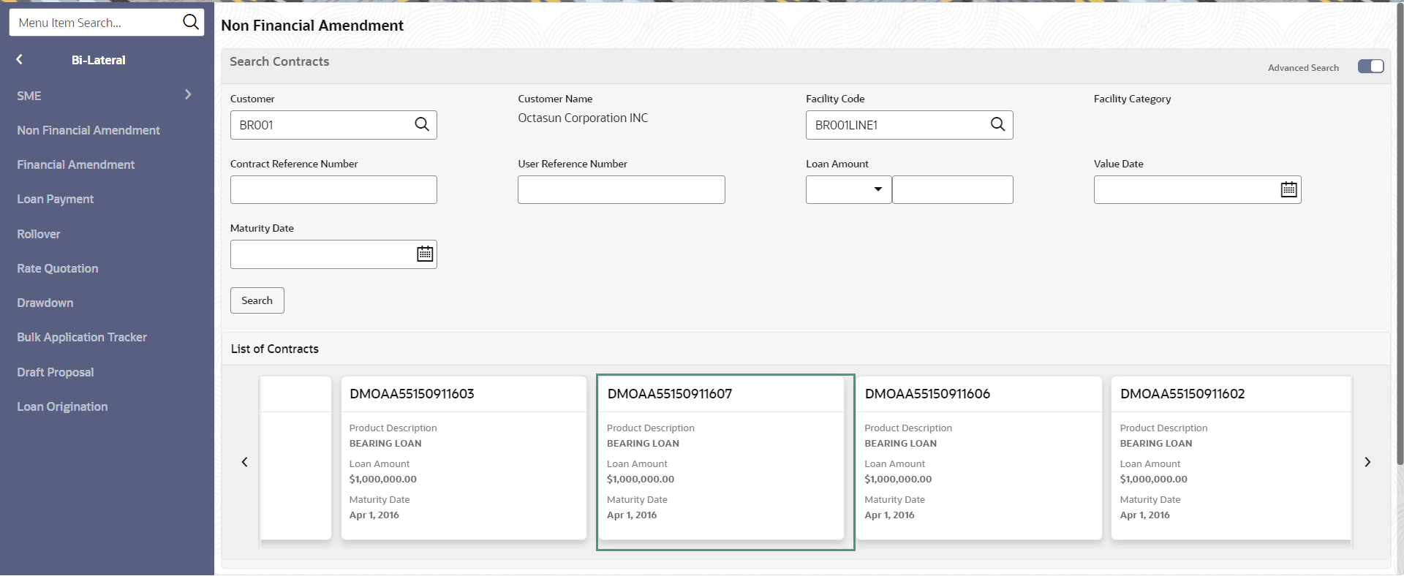Open the Maturity Date calendar picker
The width and height of the screenshot is (1404, 576).
point(425,254)
